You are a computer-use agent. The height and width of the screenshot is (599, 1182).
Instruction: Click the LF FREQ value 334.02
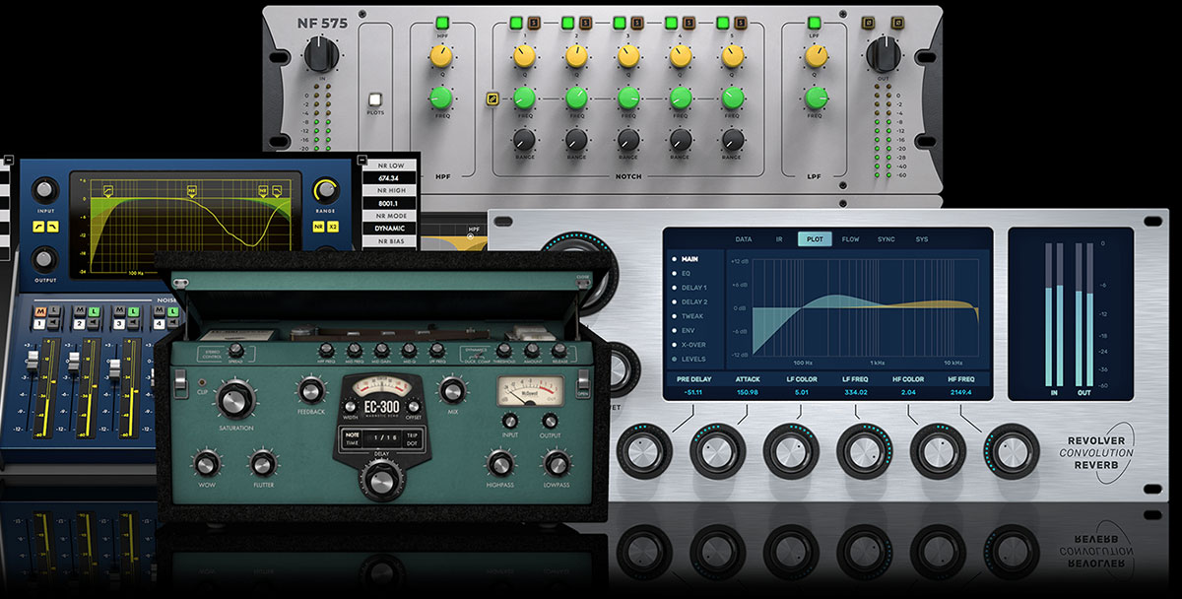click(x=856, y=392)
